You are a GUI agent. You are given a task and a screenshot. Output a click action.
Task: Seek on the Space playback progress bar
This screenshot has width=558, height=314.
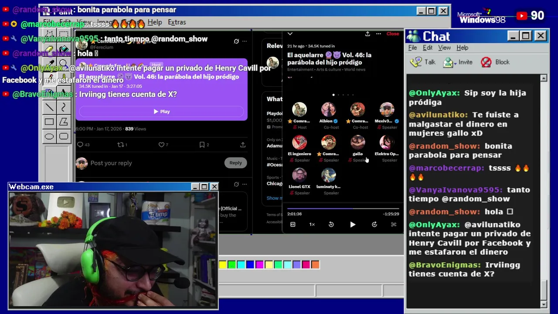click(343, 208)
